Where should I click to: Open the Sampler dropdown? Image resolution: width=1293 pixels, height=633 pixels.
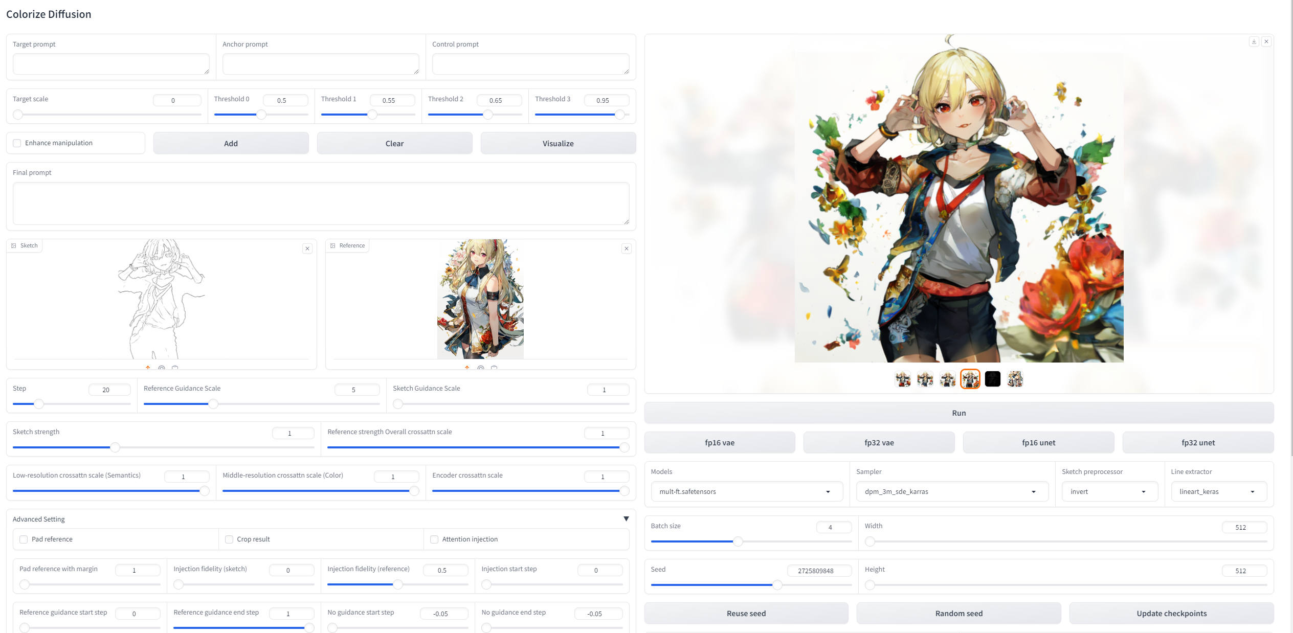coord(951,491)
